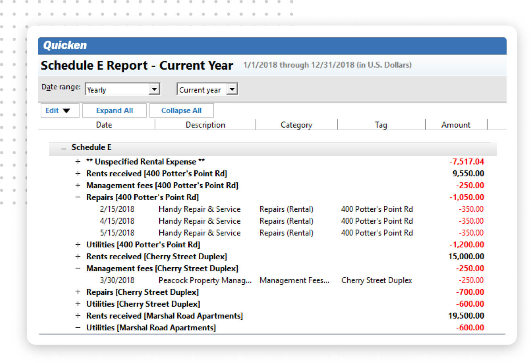The image size is (532, 363).
Task: Click the -1,200.00 utilities amount
Action: 467,245
